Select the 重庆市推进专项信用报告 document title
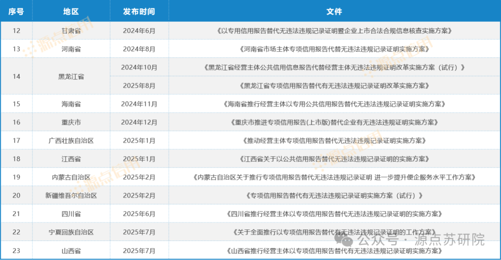Image resolution: width=501 pixels, height=260 pixels. (x=334, y=122)
